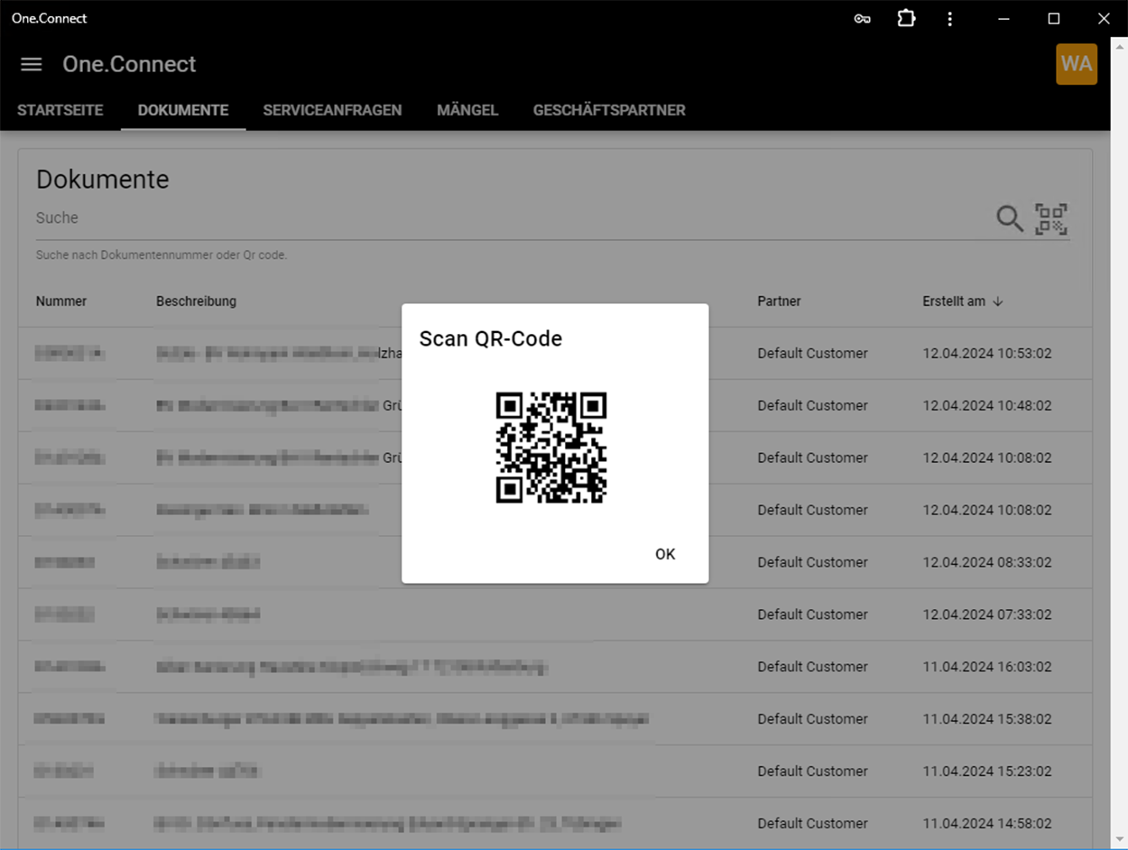Click the password key icon in title bar

(x=862, y=19)
